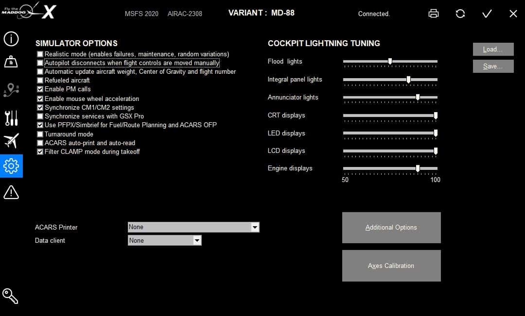Click the refresh icon in top bar
525x316 pixels.
tap(460, 14)
